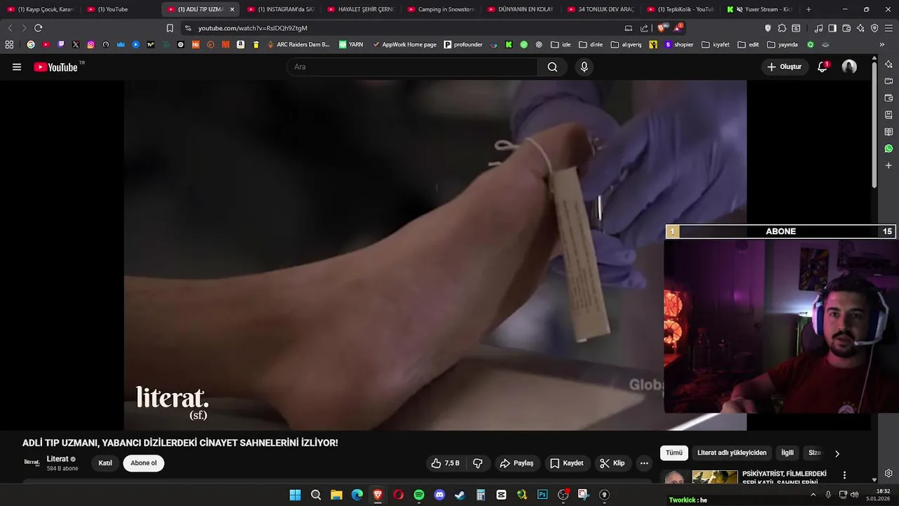Open the yayında bookmarks folder
The image size is (899, 506).
pyautogui.click(x=782, y=44)
